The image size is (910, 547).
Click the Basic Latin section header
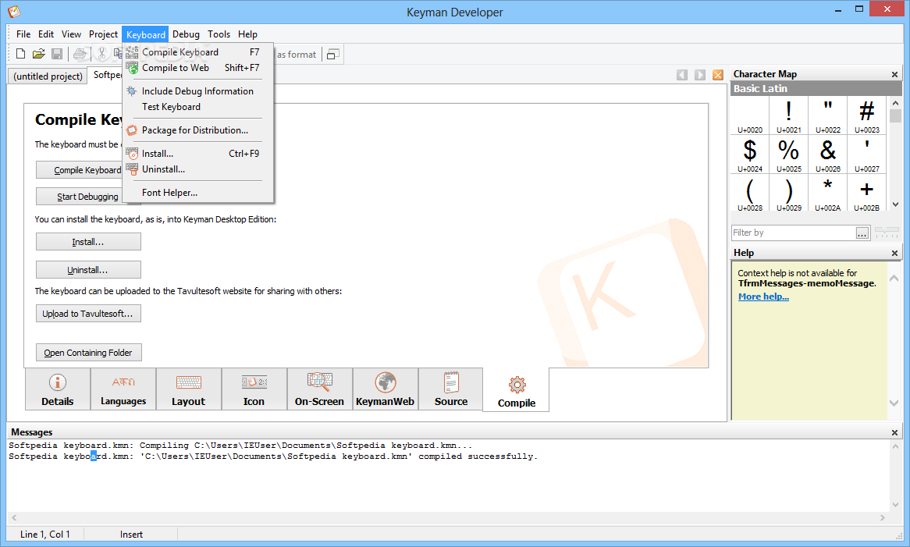[x=816, y=89]
